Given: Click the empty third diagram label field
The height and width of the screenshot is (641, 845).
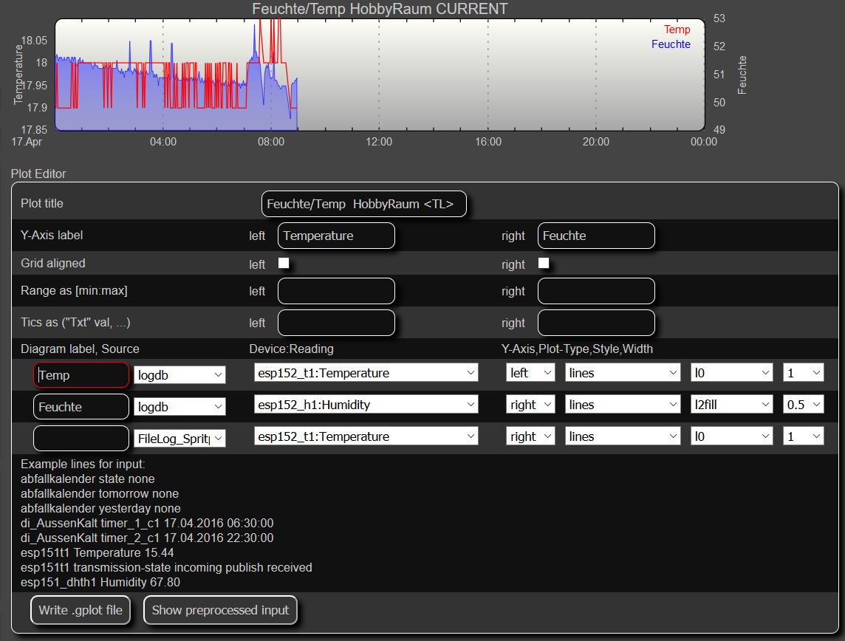Looking at the screenshot, I should tap(81, 439).
